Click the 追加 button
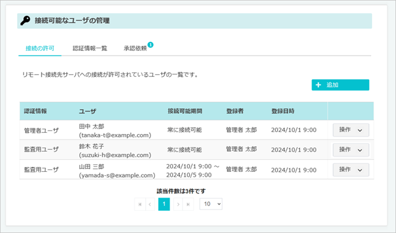Screen dimensions: 396x233 (340, 85)
